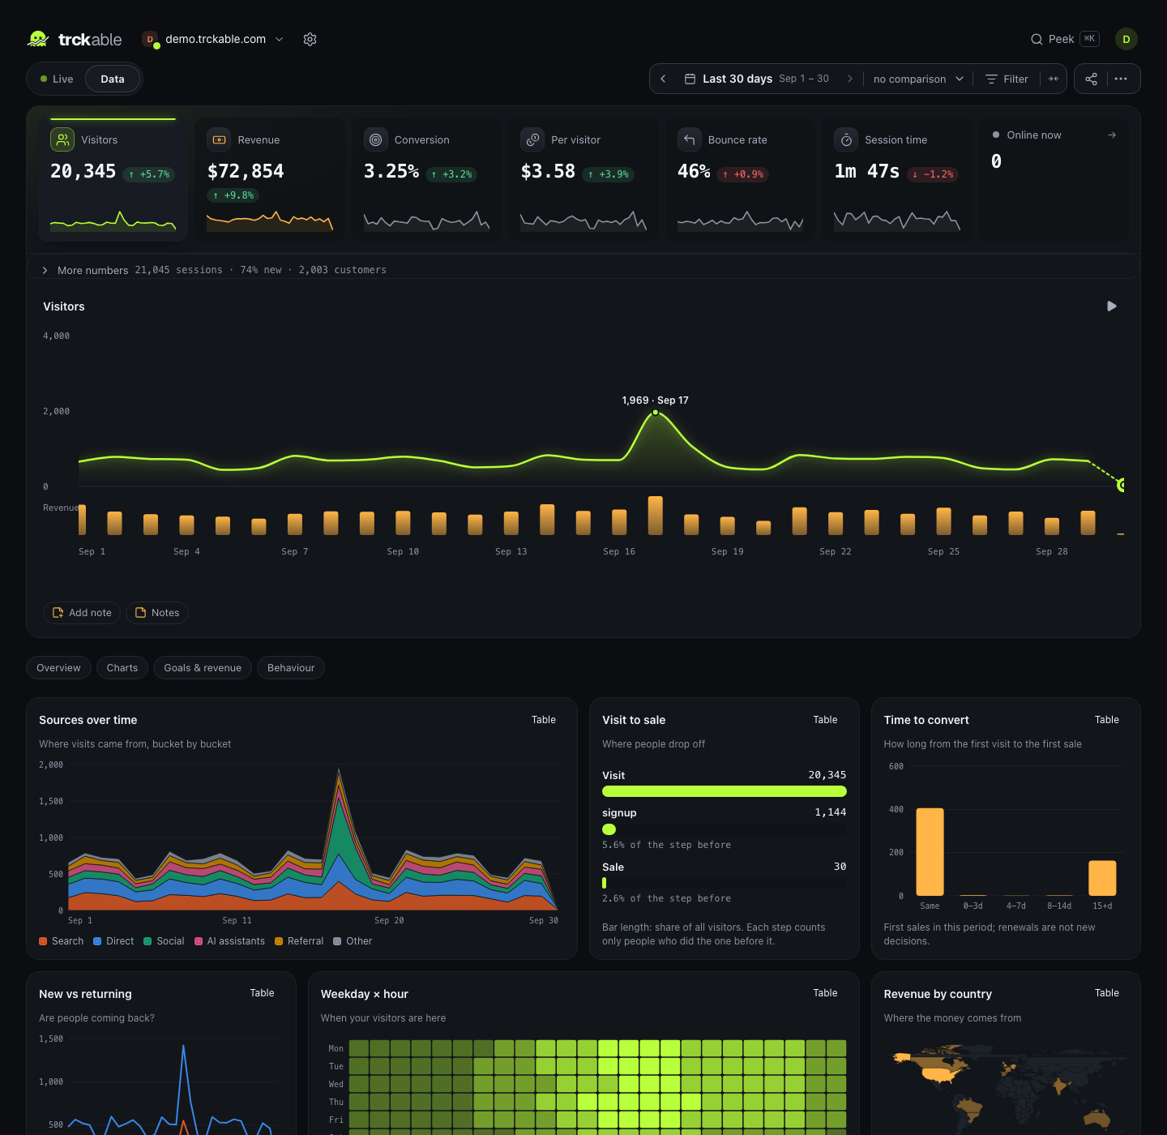Go to next date period

[849, 79]
